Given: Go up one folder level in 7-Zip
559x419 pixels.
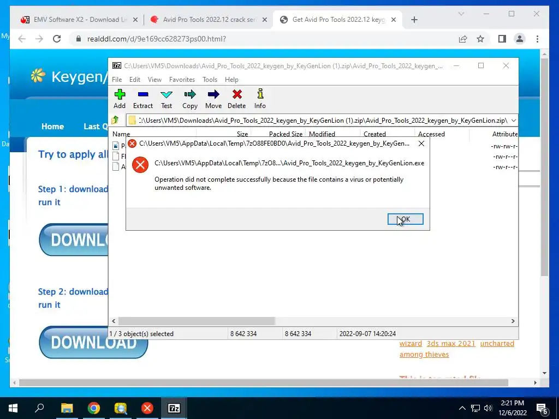Looking at the screenshot, I should (x=115, y=121).
